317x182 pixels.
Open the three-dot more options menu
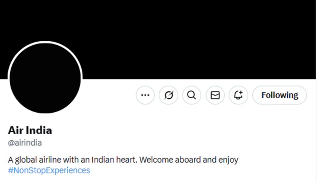[x=145, y=95]
